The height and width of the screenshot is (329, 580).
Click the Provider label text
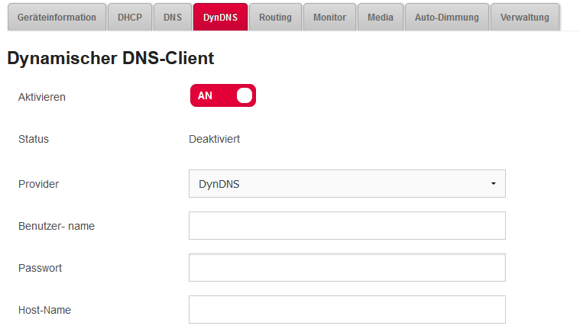(x=38, y=184)
